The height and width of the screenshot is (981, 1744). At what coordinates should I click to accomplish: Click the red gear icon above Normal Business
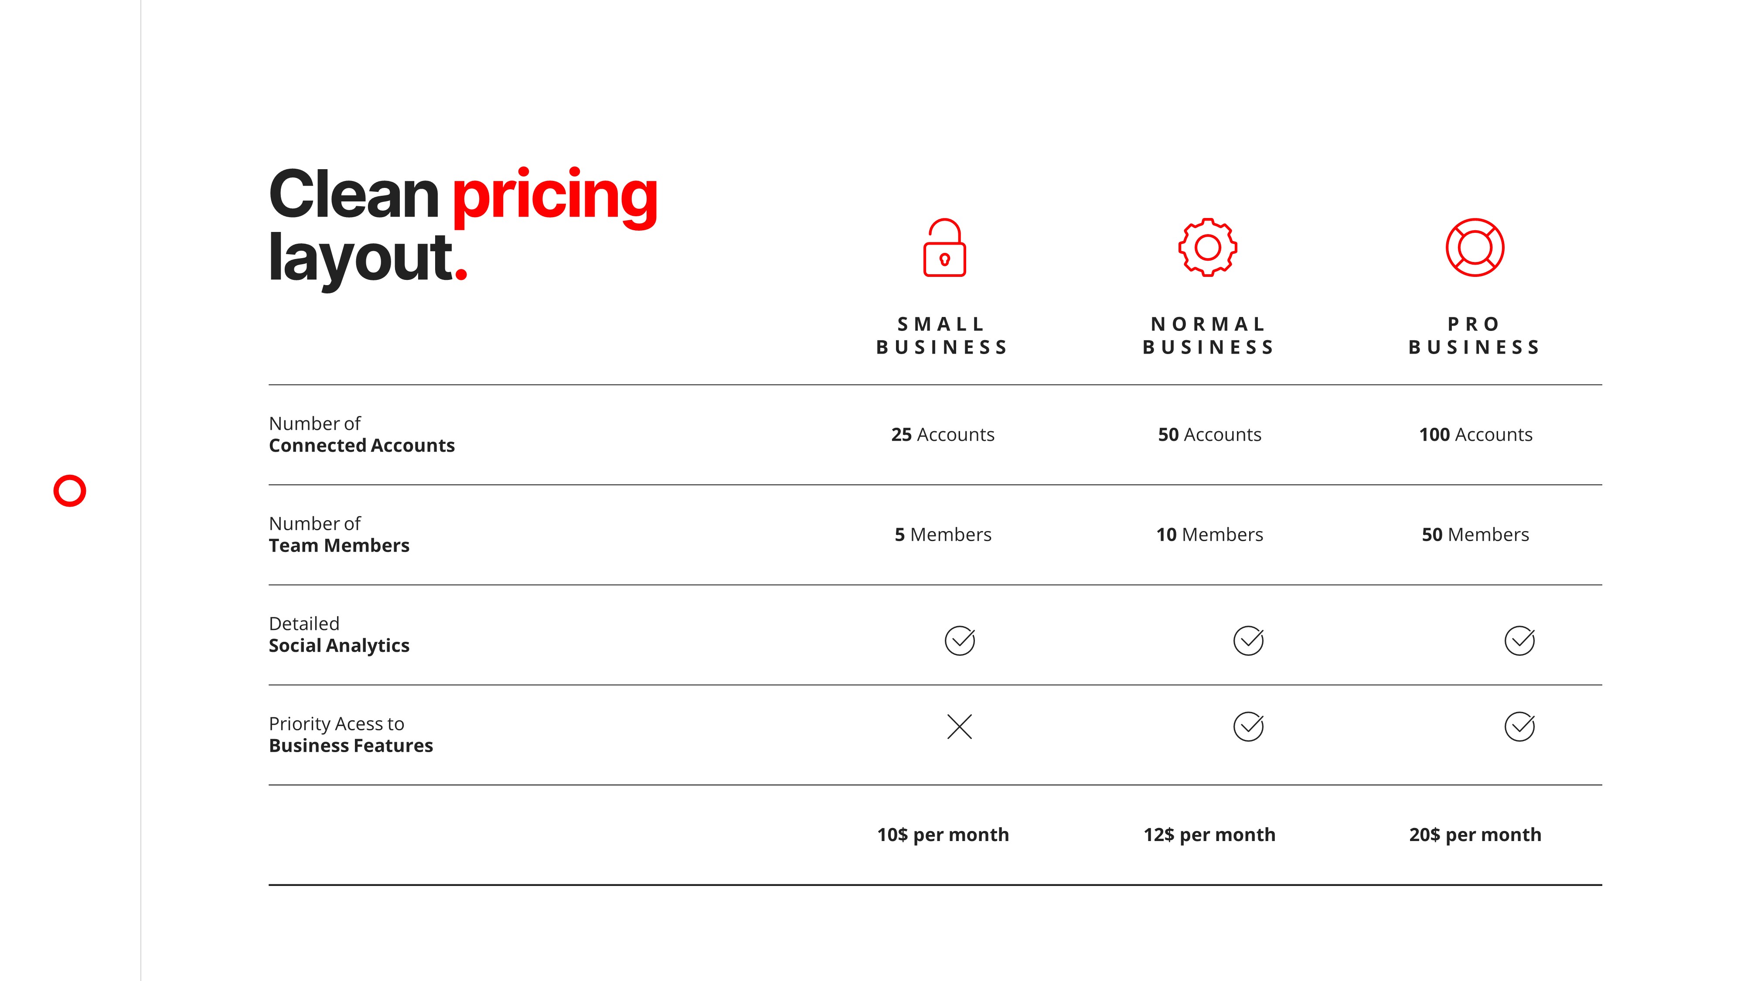[x=1208, y=247]
